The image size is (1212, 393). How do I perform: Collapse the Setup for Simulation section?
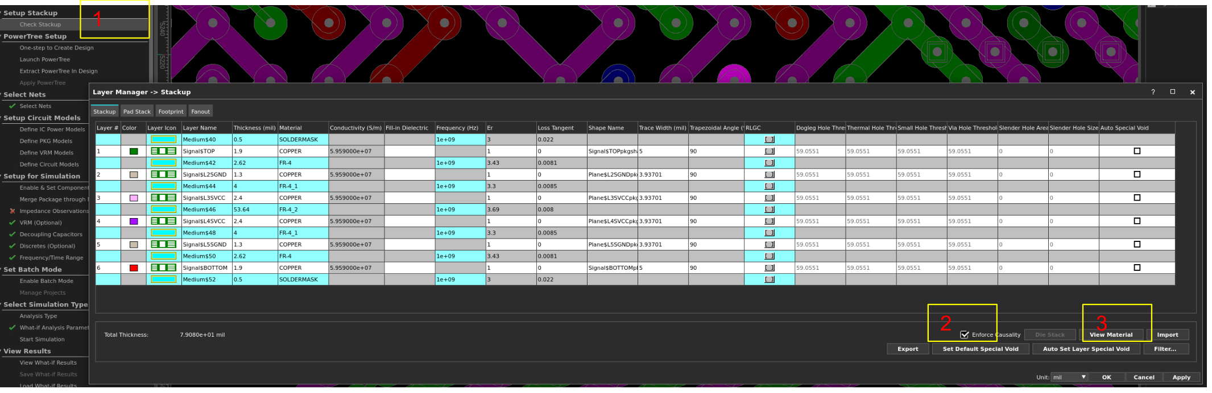[x=1, y=176]
